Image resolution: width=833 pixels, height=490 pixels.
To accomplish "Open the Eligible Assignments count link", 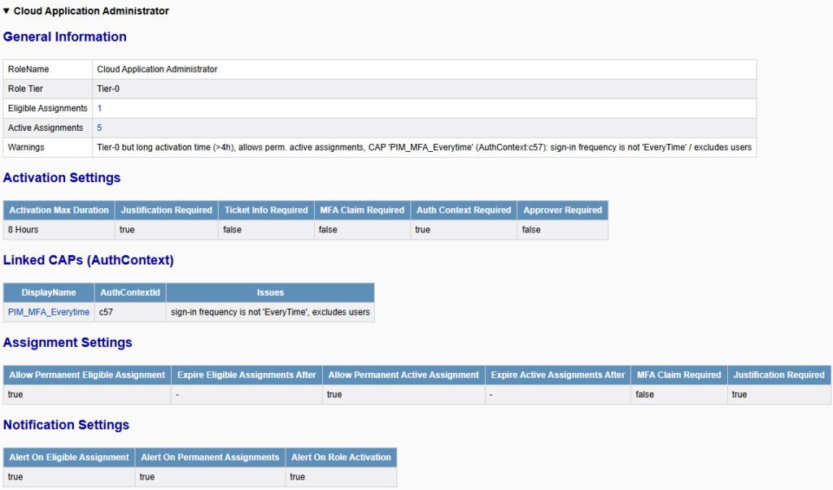I will point(99,108).
